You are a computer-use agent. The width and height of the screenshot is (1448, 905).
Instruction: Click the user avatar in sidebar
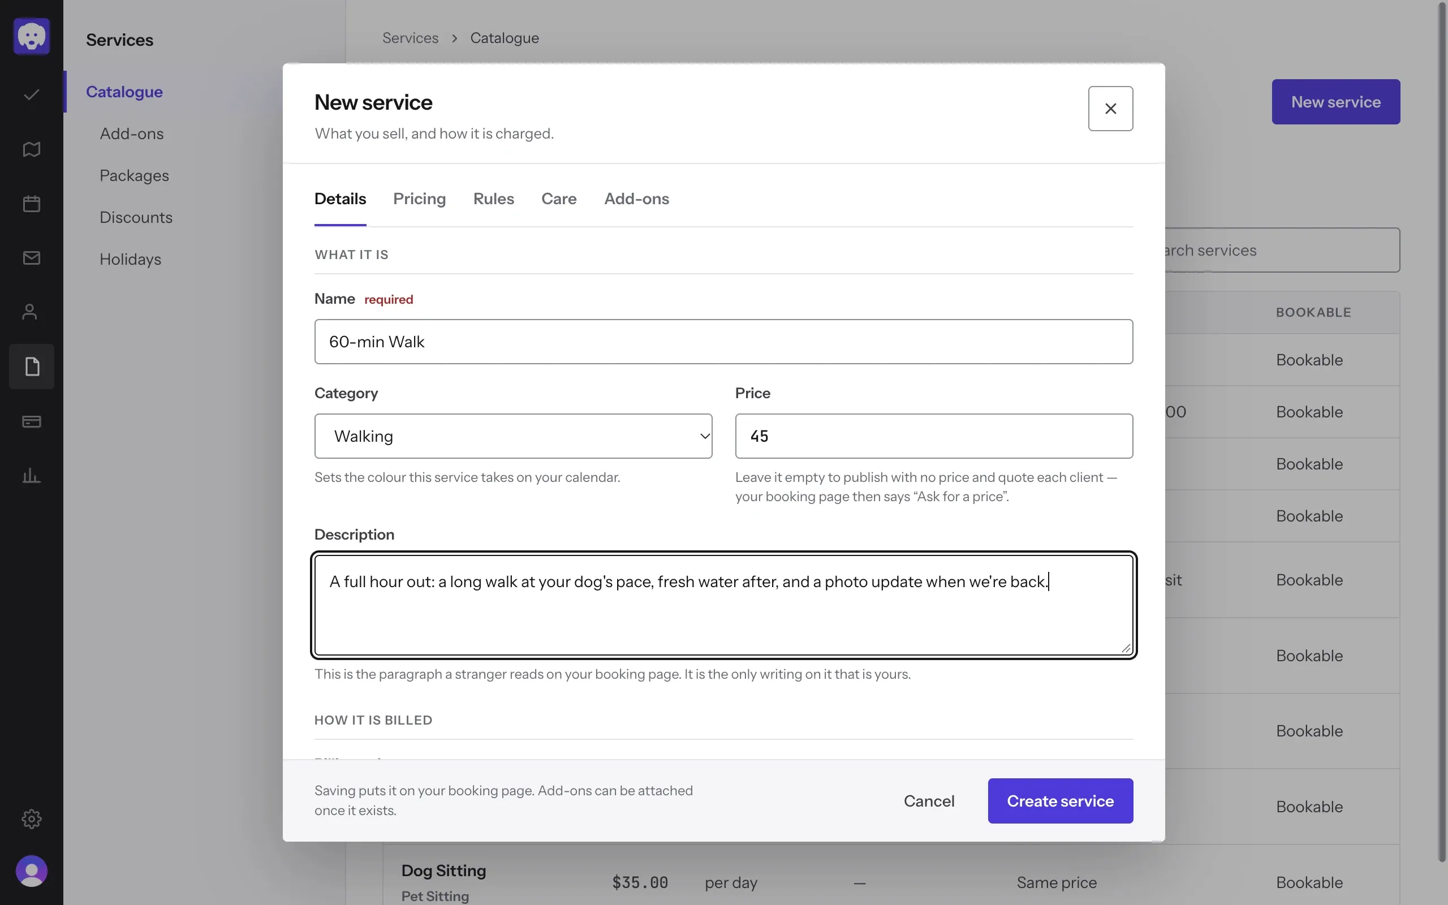[x=32, y=871]
